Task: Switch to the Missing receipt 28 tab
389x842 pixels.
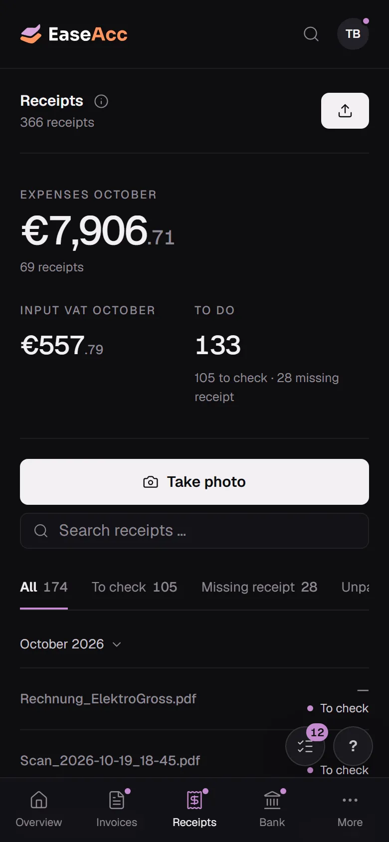Action: (259, 587)
